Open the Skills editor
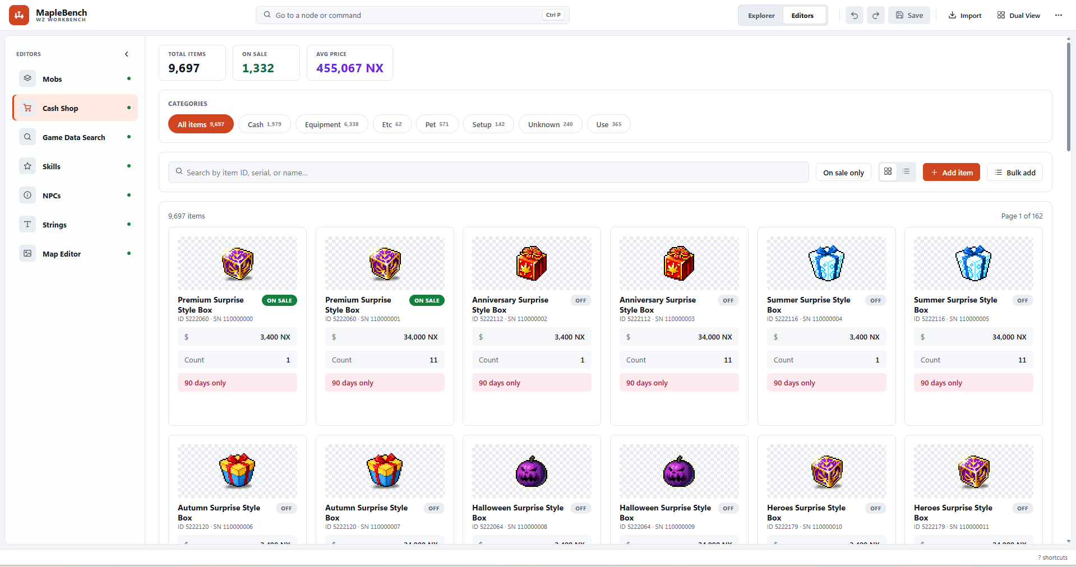The image size is (1076, 567). tap(75, 166)
